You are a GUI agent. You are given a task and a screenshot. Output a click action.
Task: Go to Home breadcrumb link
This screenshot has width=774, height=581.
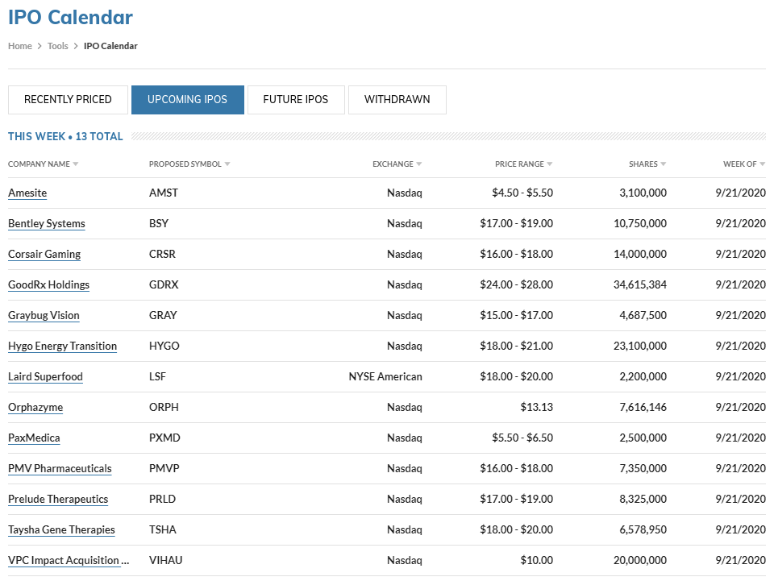19,46
